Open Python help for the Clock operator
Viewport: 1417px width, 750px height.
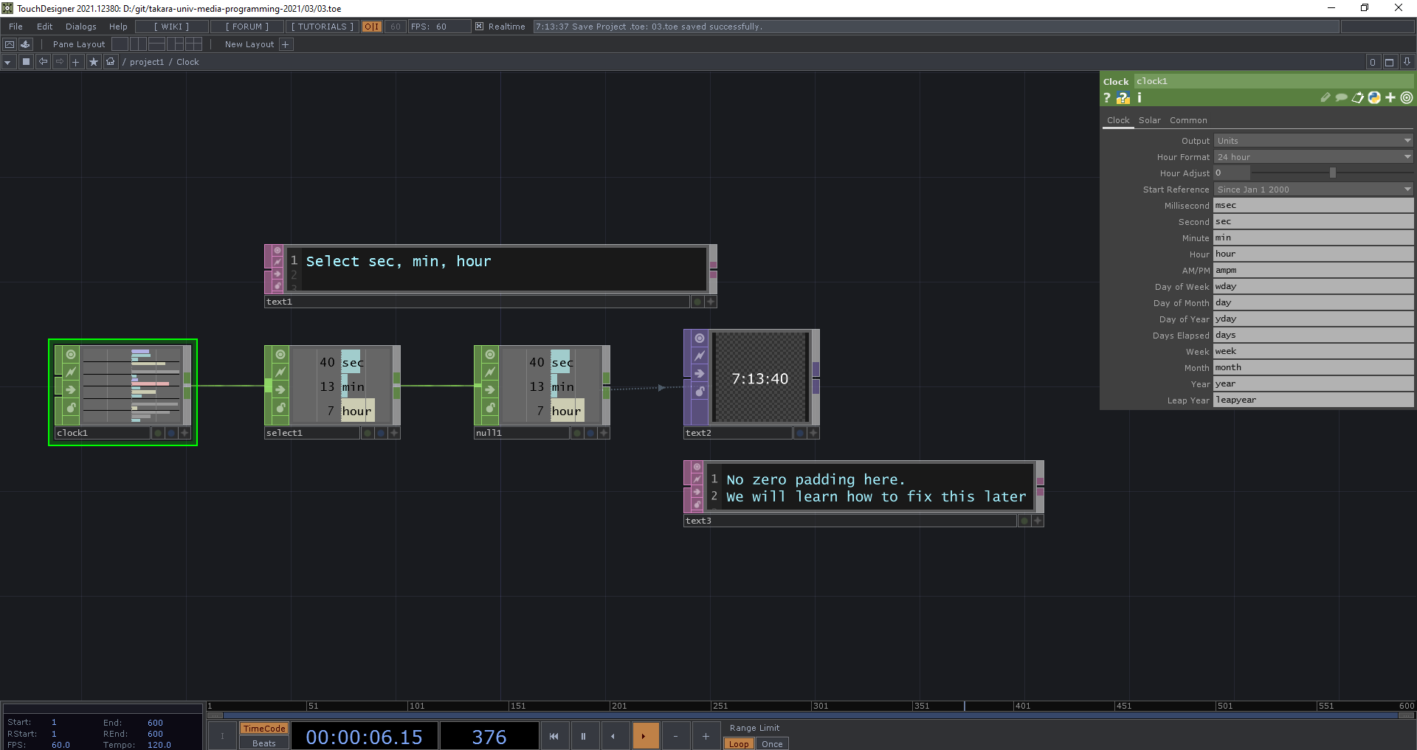tap(1123, 98)
